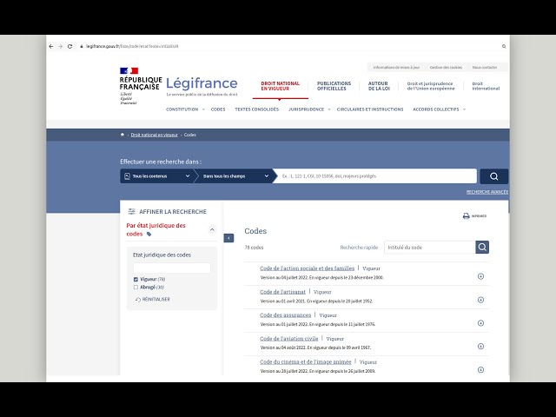556x417 pixels.
Task: Reload the page in browser
Action: [70, 46]
